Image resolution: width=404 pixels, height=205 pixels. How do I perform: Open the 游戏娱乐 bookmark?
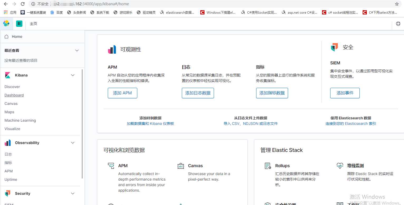[123, 12]
